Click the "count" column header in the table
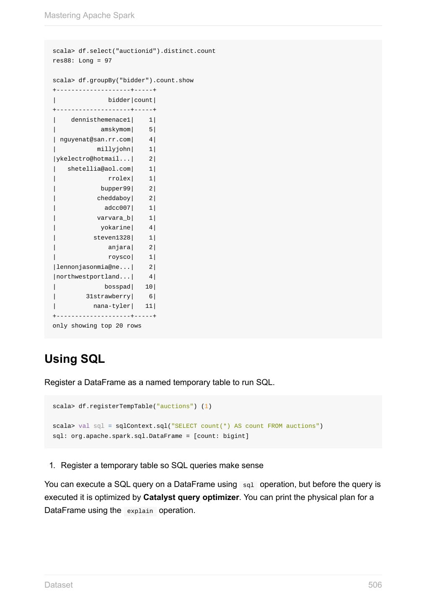The image size is (427, 604). [x=143, y=100]
